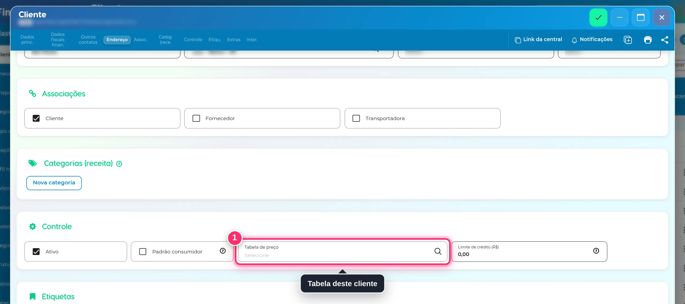The height and width of the screenshot is (304, 685).
Task: Minimize the Cliente window
Action: coord(619,18)
